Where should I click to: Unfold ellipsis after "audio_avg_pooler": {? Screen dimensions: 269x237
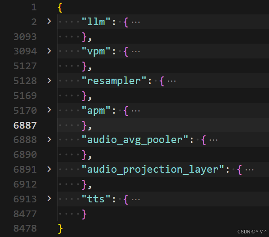point(213,140)
